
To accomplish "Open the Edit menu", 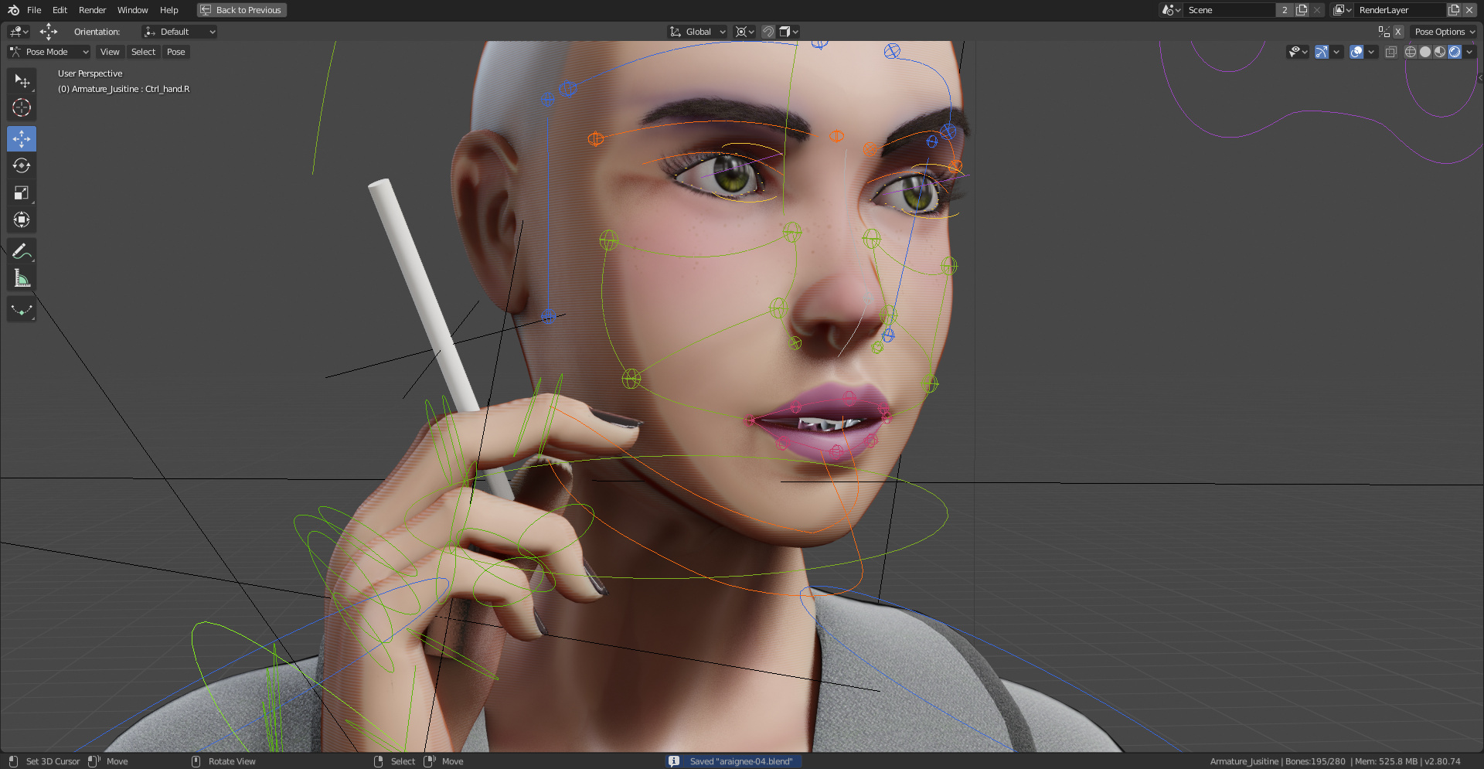I will [x=60, y=10].
